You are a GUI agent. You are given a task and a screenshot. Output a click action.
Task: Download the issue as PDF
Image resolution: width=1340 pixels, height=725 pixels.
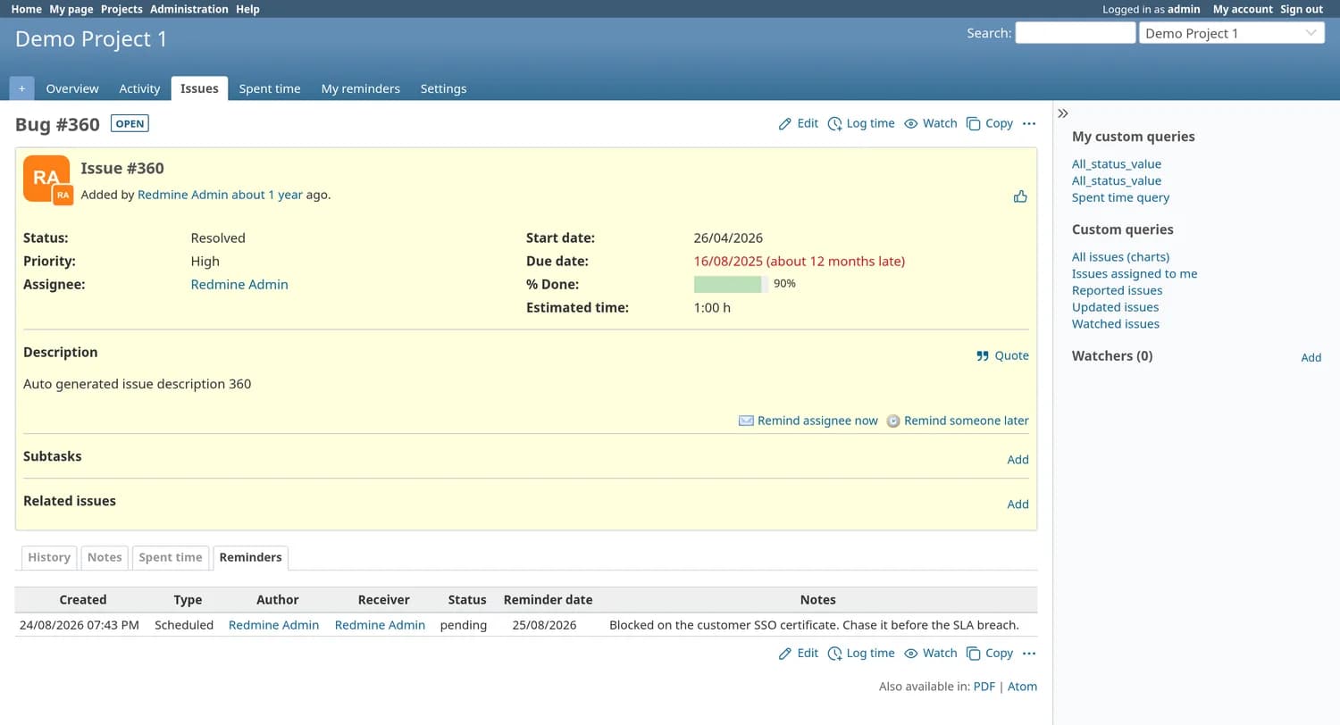tap(984, 687)
